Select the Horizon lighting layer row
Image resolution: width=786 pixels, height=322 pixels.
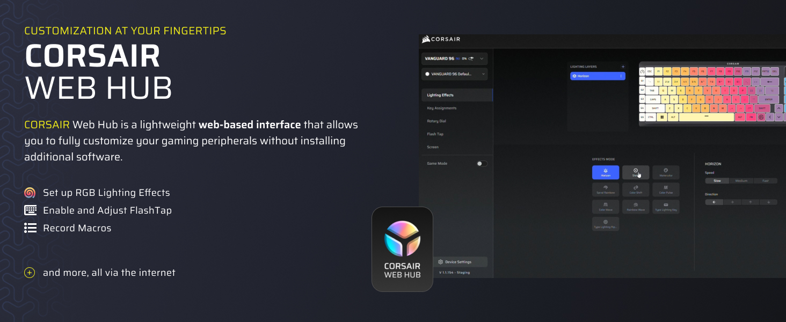point(598,76)
